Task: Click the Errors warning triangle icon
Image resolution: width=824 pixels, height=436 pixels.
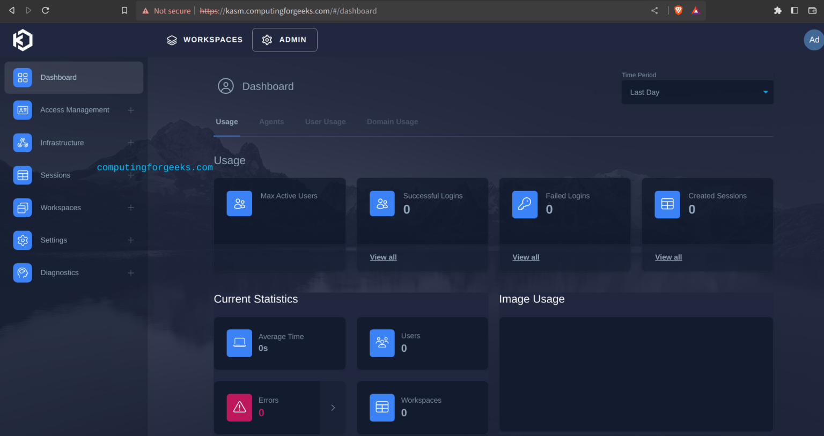Action: [x=239, y=408]
